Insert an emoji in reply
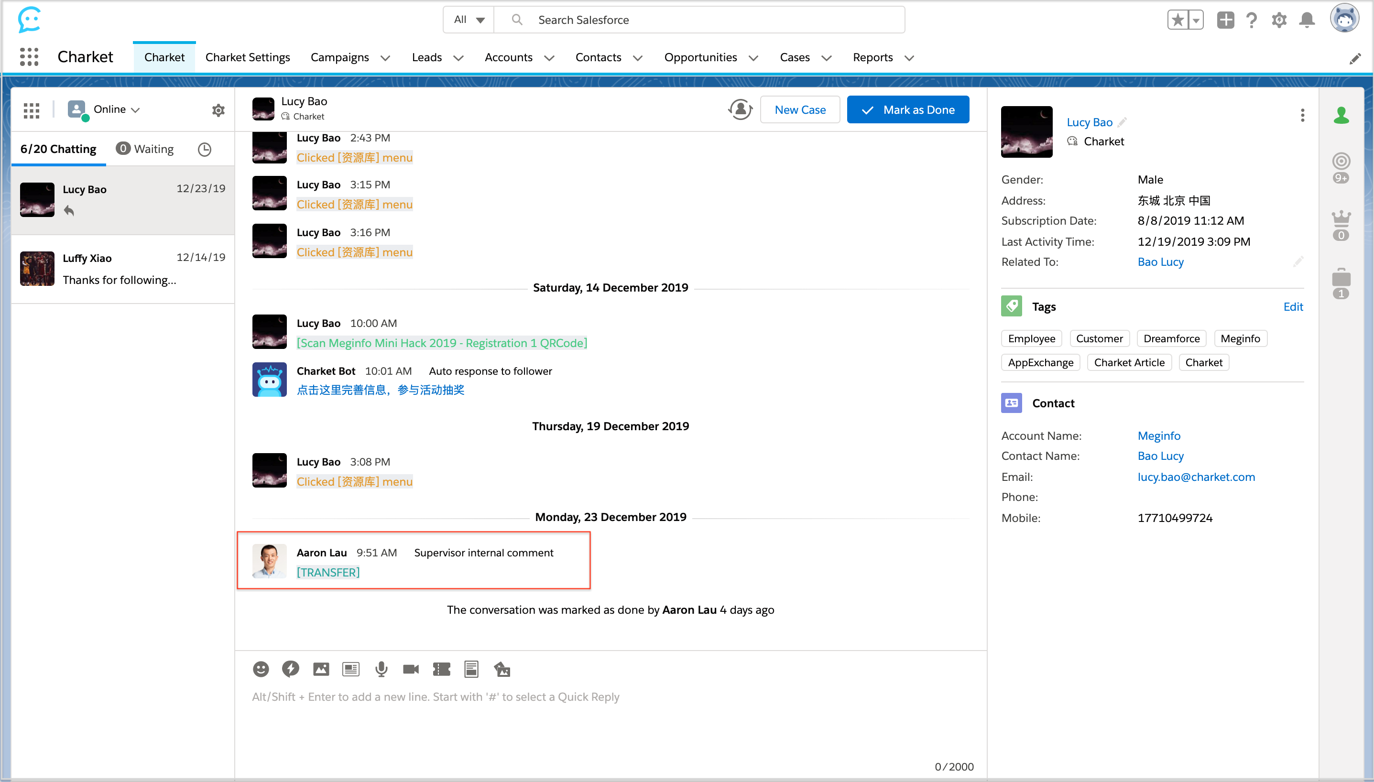Viewport: 1374px width, 782px height. pos(261,669)
